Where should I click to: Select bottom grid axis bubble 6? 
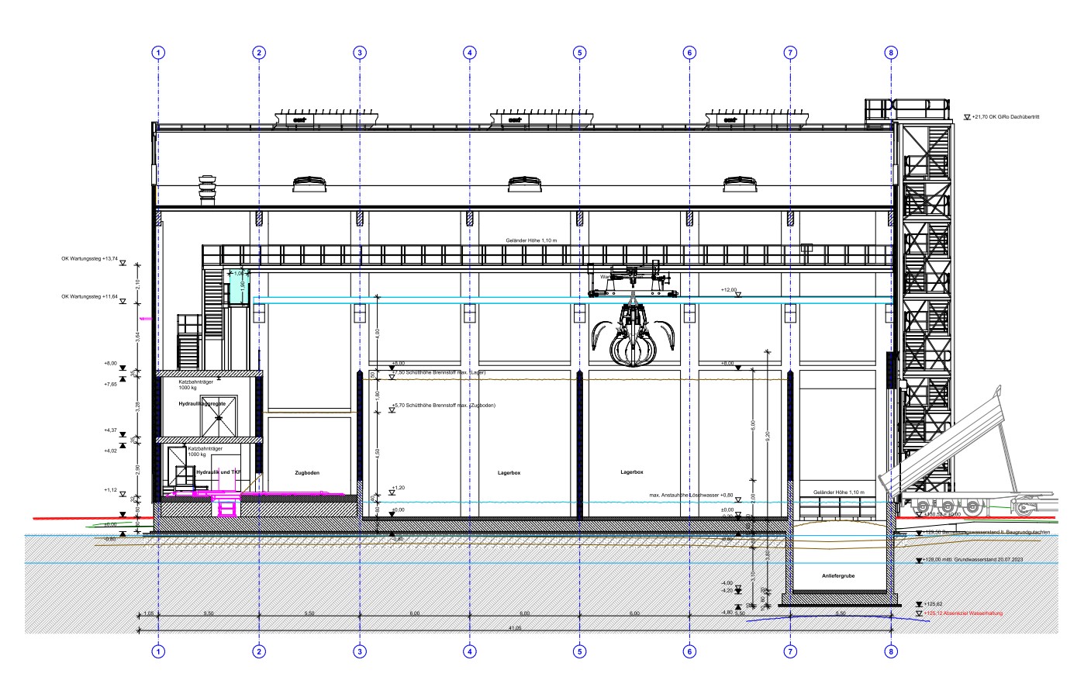(x=689, y=652)
